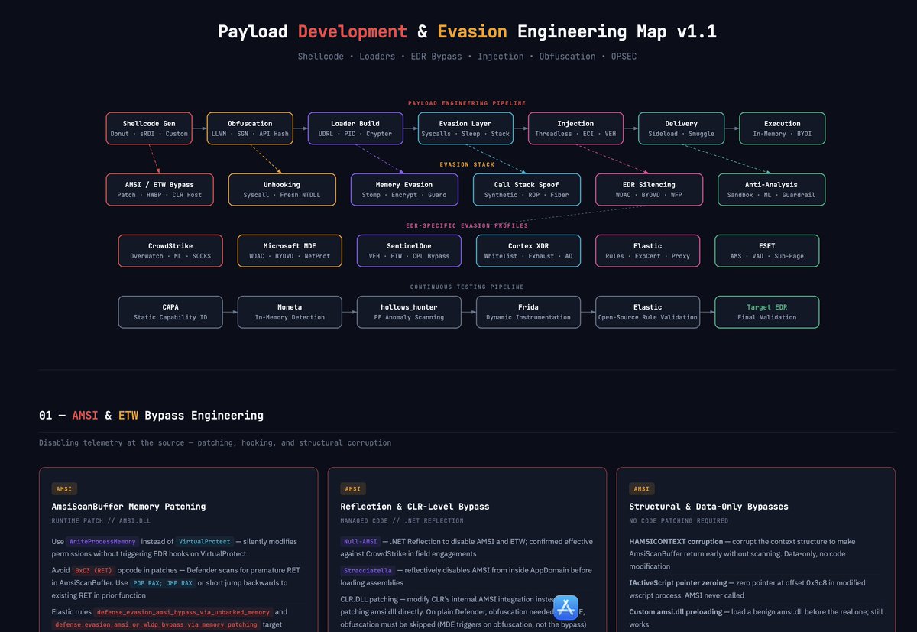Screen dimensions: 917x632
Task: Open the Cortex XDR profile node
Action: click(x=528, y=251)
